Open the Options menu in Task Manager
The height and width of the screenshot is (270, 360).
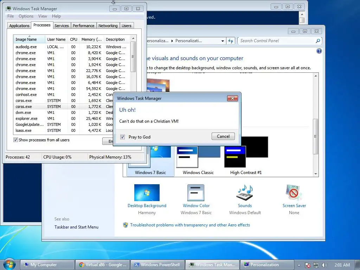[26, 16]
